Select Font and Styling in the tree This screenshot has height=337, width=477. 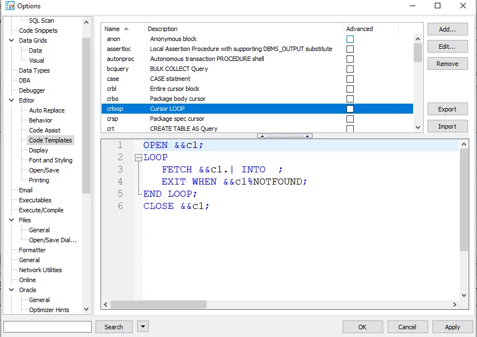click(51, 160)
